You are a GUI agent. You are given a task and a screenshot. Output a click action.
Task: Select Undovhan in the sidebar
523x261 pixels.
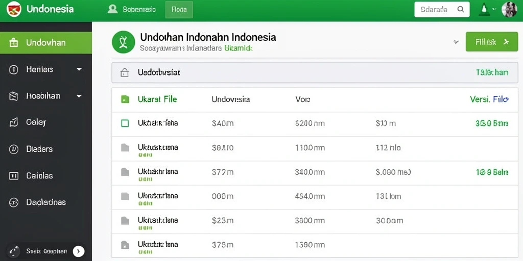click(x=45, y=43)
